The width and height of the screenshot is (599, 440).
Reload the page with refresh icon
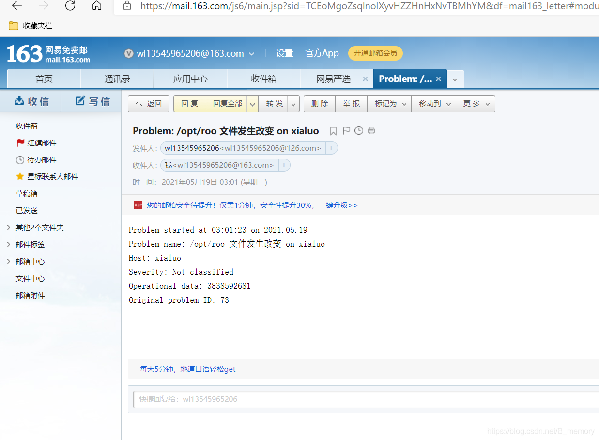click(70, 6)
